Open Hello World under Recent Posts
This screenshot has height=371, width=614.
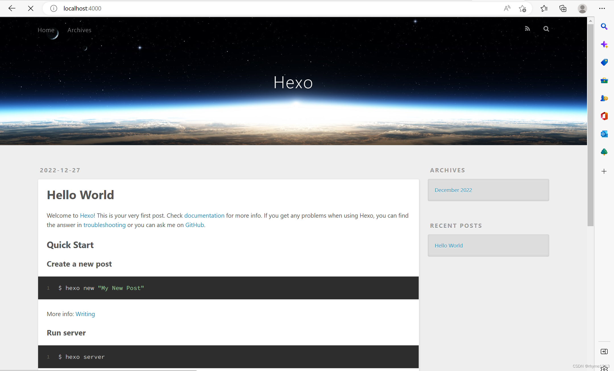pyautogui.click(x=449, y=246)
